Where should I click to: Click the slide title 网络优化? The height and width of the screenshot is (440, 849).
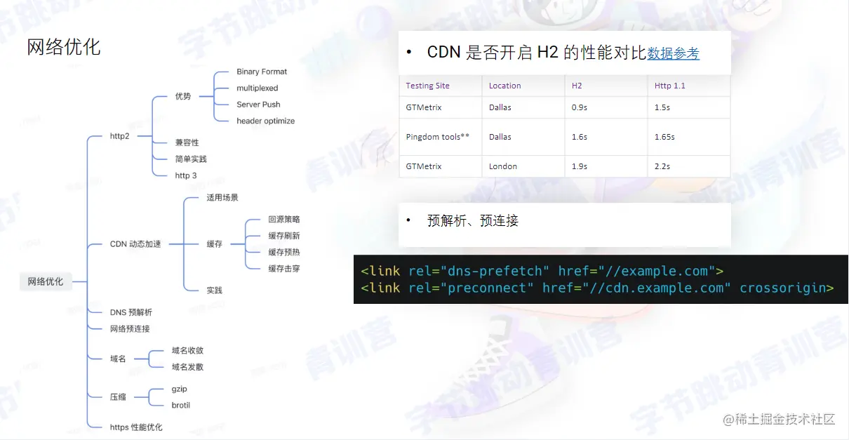64,48
